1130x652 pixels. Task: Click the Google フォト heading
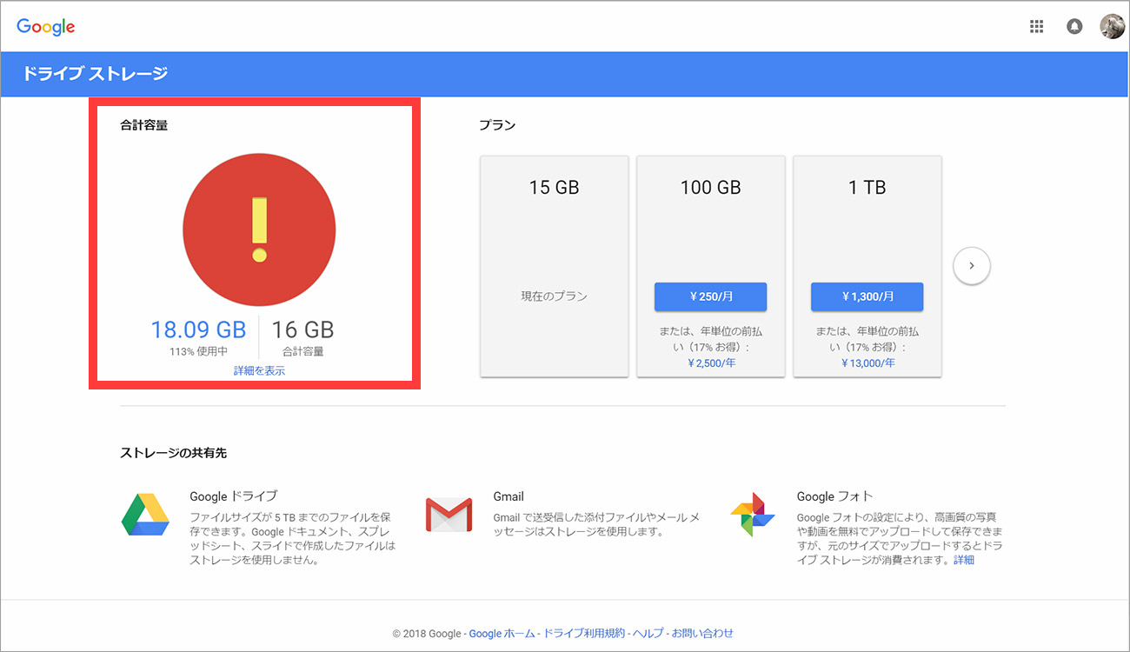(x=834, y=496)
